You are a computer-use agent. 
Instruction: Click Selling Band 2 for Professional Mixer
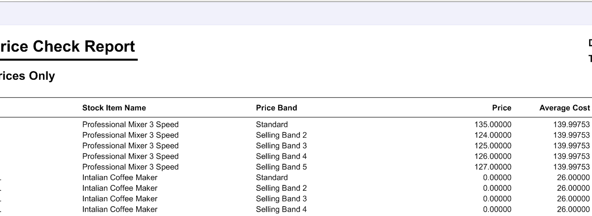coord(281,135)
